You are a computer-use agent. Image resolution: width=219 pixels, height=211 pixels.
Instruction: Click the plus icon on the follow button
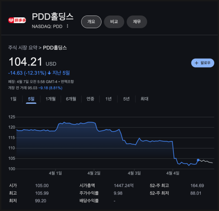click(196, 63)
